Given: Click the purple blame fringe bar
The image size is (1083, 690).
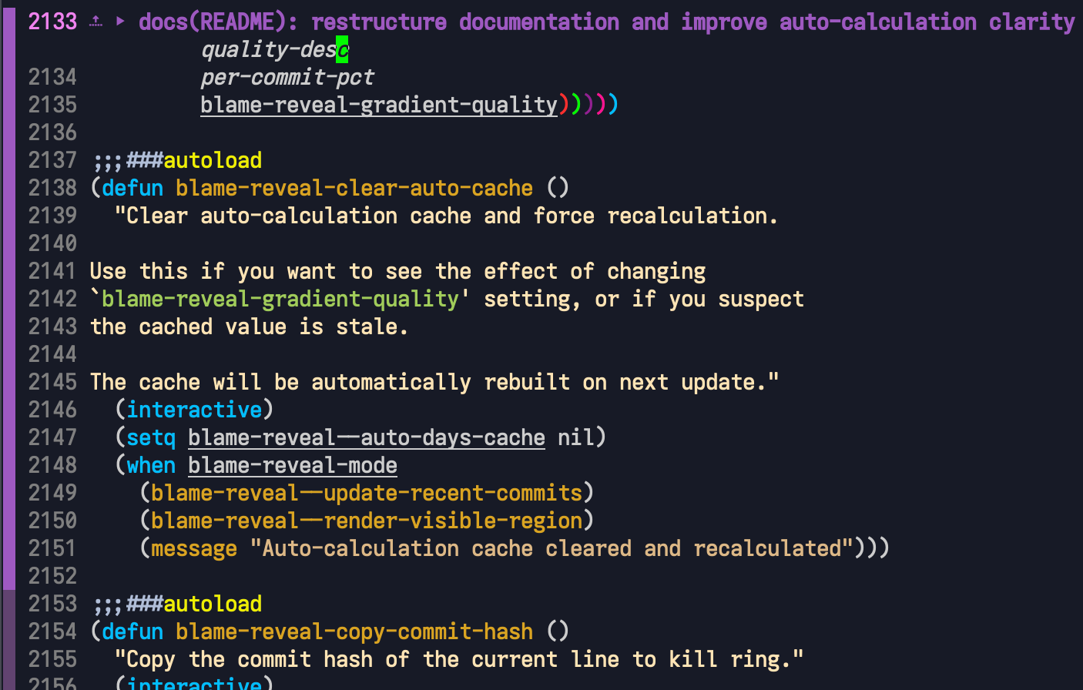Looking at the screenshot, I should [8, 308].
